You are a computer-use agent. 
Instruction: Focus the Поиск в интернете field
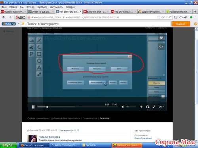pos(95,24)
